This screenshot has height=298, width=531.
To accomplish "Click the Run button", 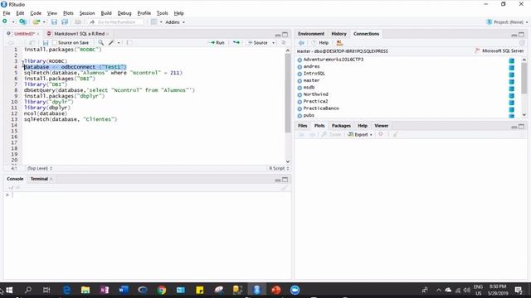I will pyautogui.click(x=217, y=42).
